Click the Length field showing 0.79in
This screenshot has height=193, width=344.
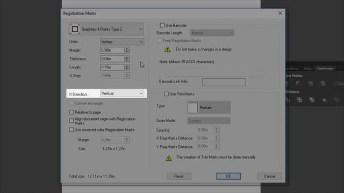pyautogui.click(x=112, y=67)
